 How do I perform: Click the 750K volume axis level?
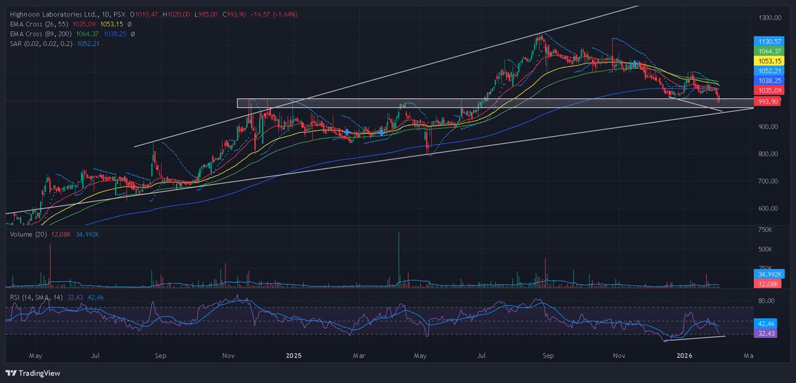(766, 230)
